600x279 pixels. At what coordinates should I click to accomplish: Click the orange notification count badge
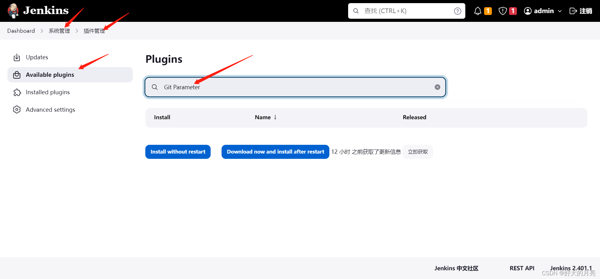(x=488, y=11)
